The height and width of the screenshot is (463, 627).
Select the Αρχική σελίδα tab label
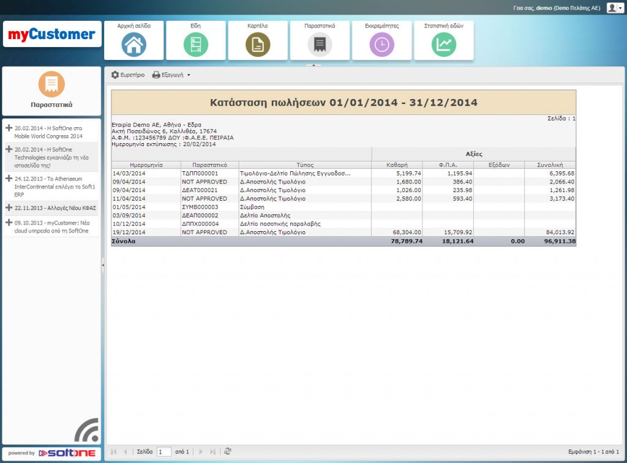[134, 26]
